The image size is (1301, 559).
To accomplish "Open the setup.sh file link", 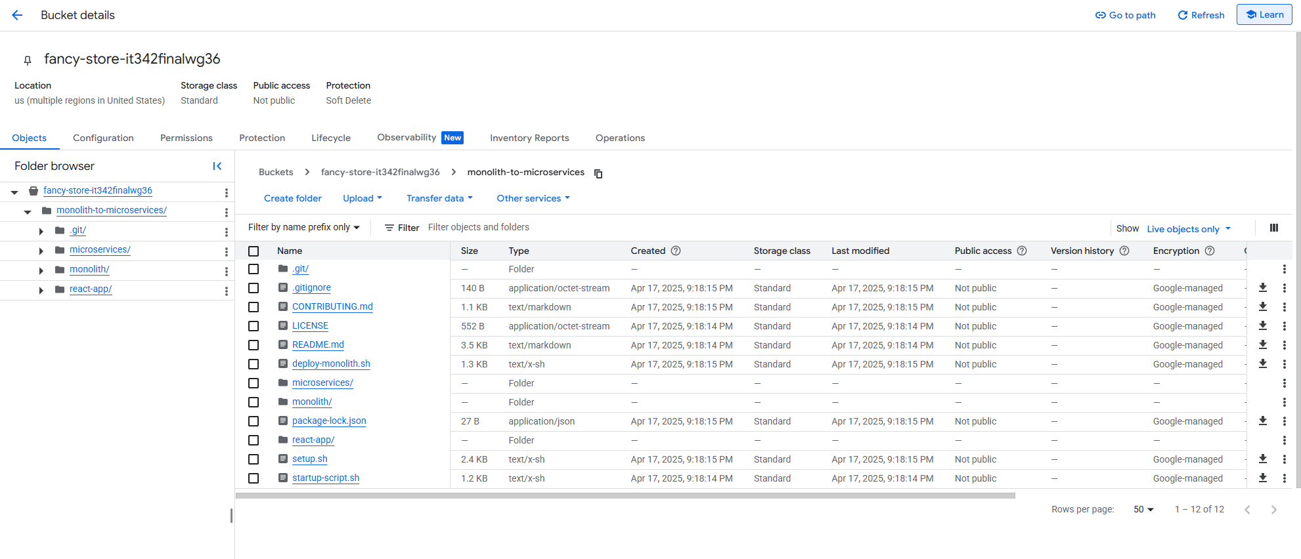I will [309, 459].
